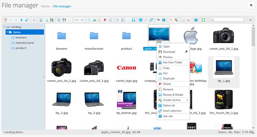Click the Home icon in the toolbar
The height and width of the screenshot is (137, 257).
point(5,20)
